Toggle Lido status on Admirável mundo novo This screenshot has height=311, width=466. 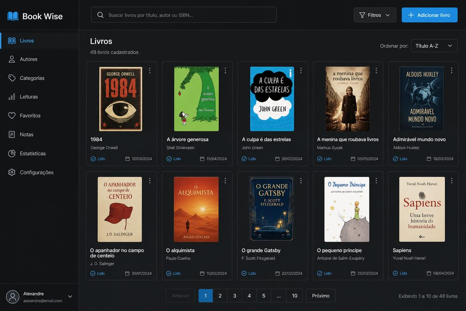click(400, 159)
